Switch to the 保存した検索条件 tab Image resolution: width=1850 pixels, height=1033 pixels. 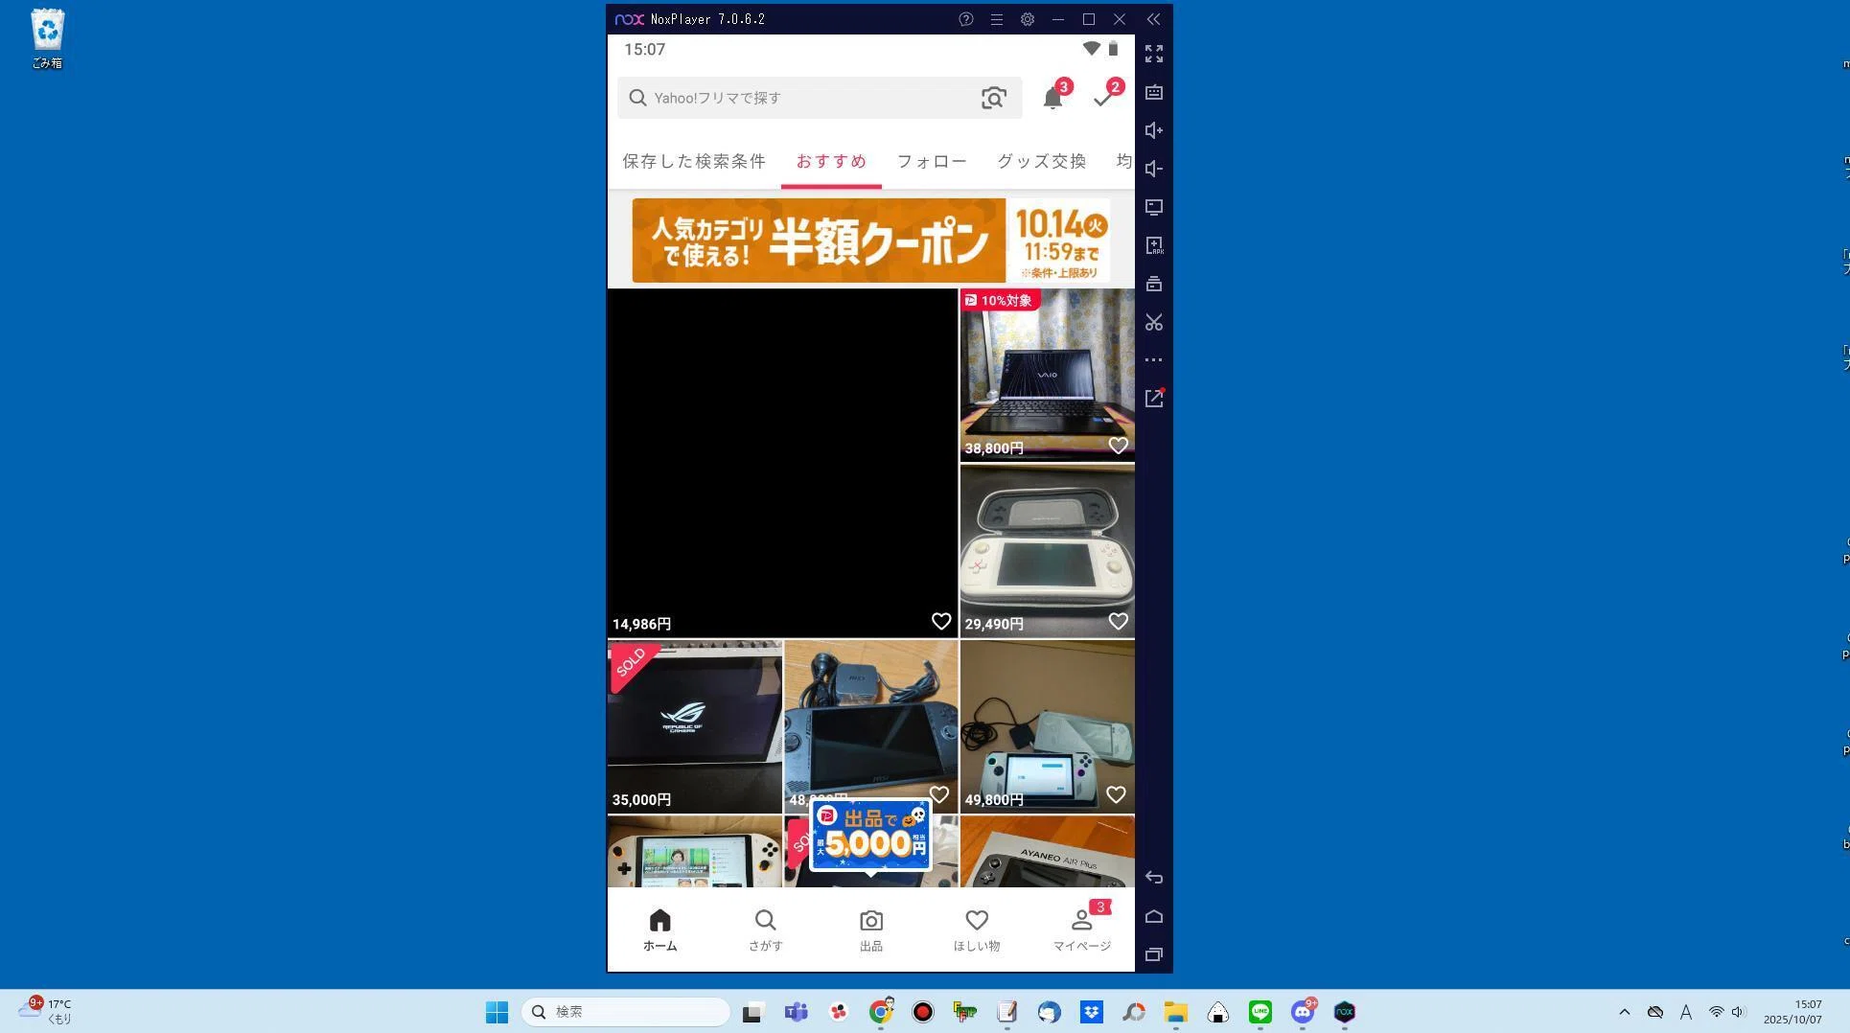(694, 161)
